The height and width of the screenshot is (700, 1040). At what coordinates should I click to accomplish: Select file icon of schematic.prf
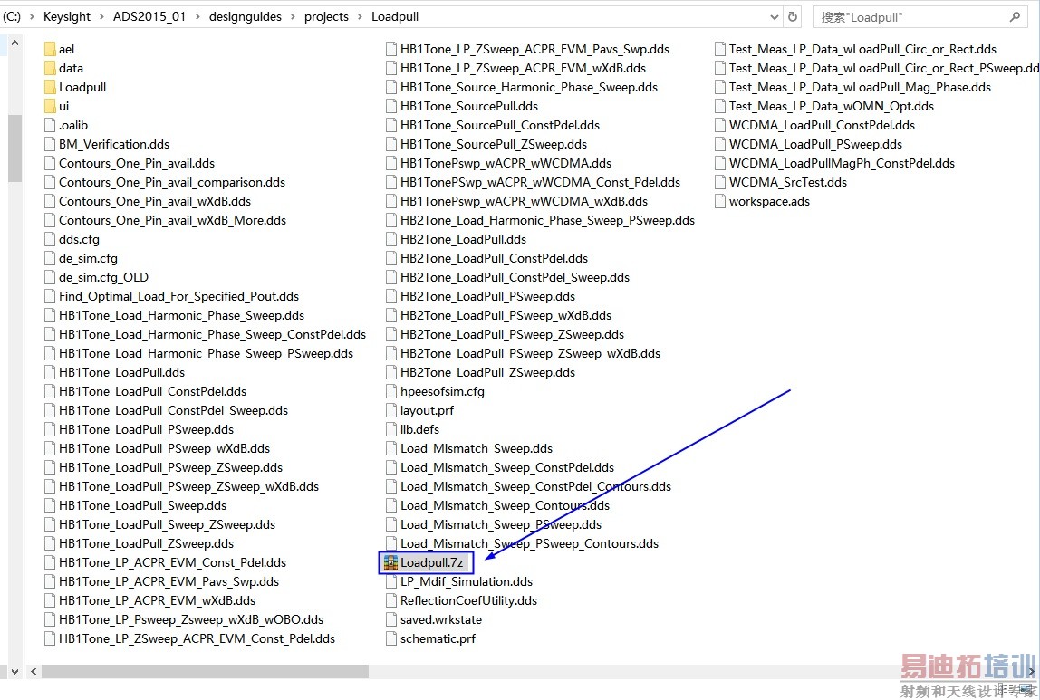tap(391, 639)
